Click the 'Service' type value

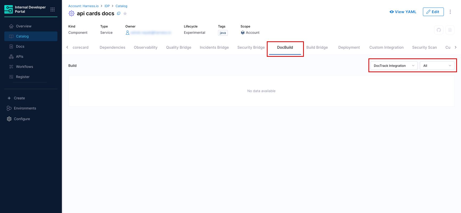click(106, 33)
